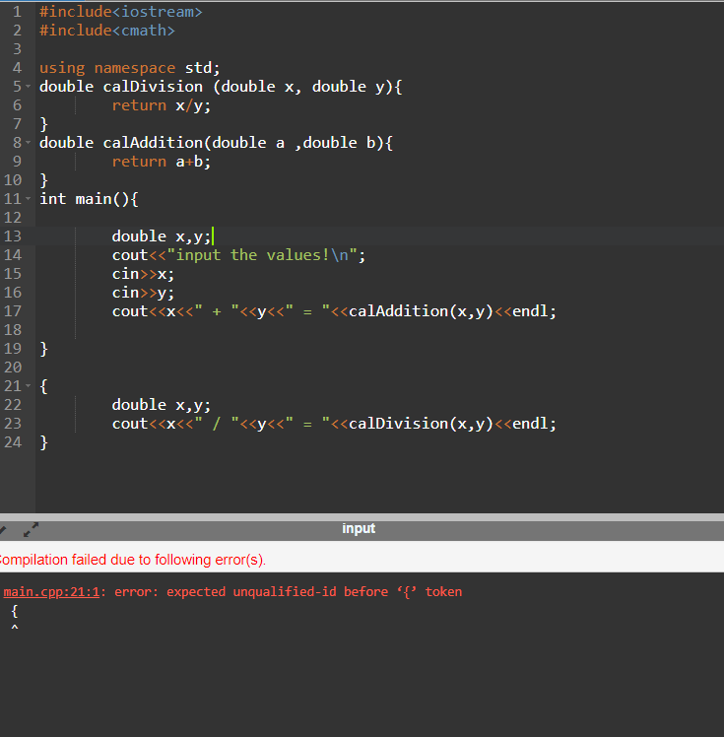Click the closing brace on line 24
The image size is (724, 737).
pos(43,442)
